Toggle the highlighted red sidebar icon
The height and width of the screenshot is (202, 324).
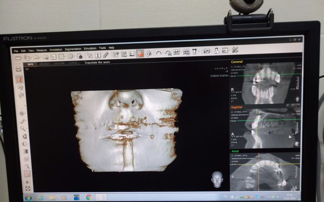point(27,174)
